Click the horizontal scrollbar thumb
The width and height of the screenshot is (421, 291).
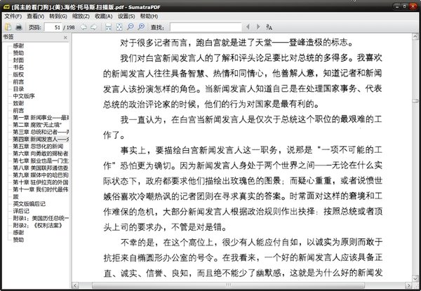click(x=228, y=285)
